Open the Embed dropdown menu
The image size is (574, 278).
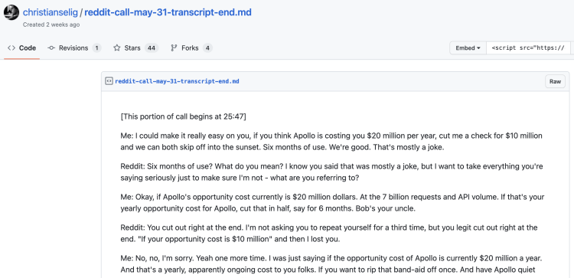pos(468,48)
